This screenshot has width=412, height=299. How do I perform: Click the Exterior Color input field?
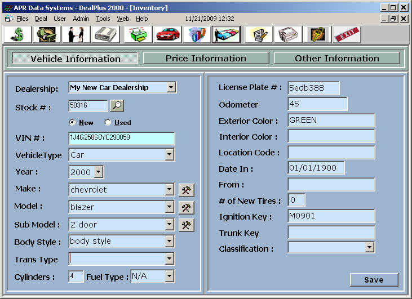click(331, 121)
